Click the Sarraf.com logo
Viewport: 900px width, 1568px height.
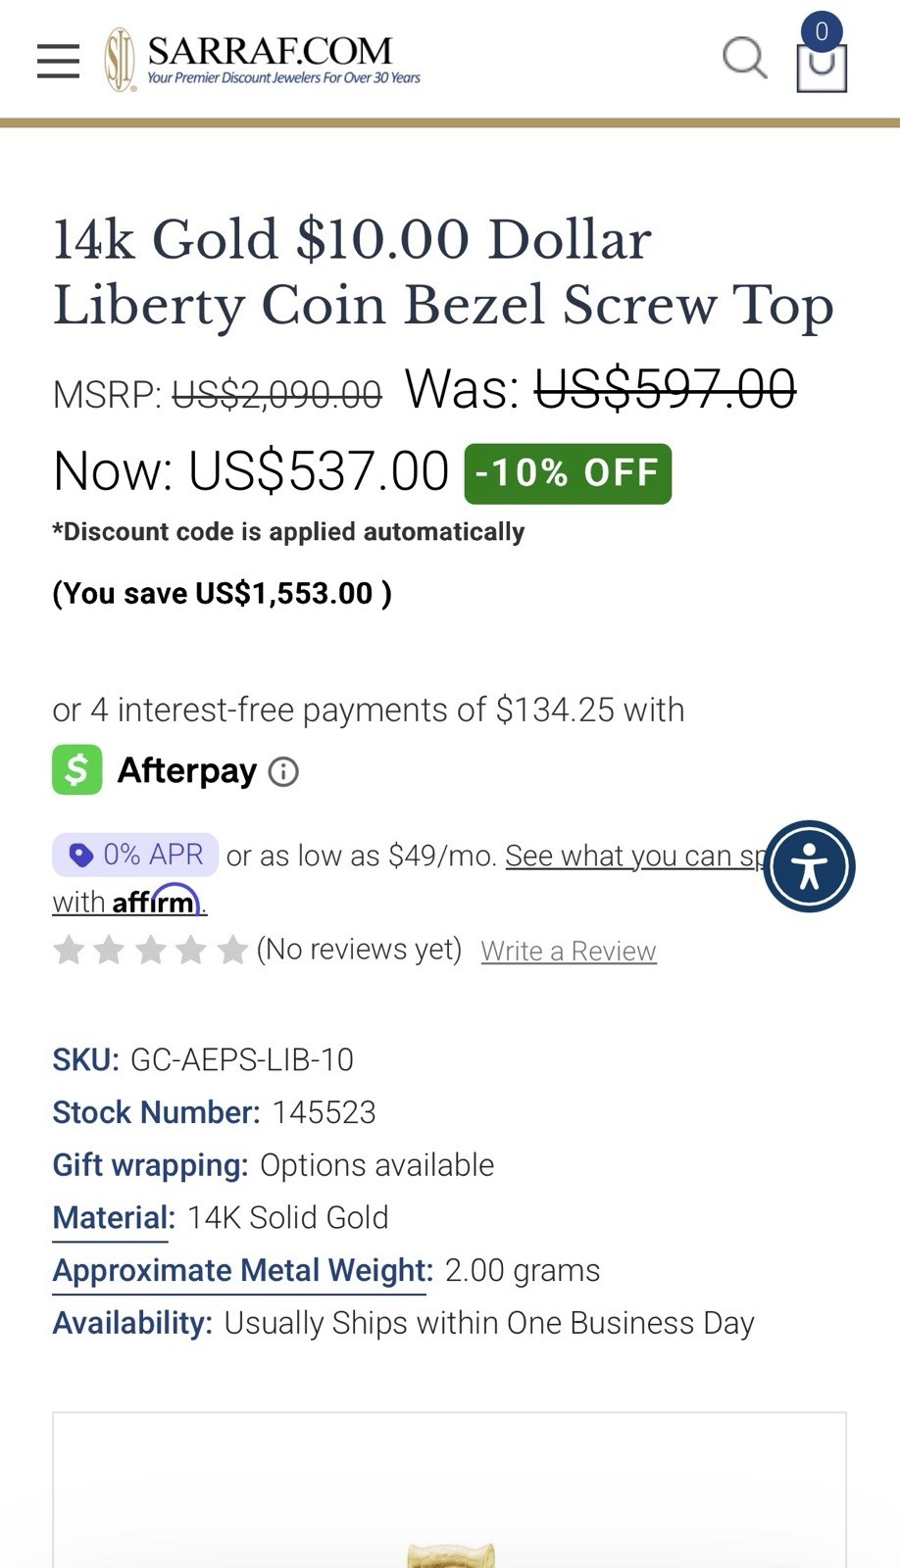pyautogui.click(x=262, y=60)
